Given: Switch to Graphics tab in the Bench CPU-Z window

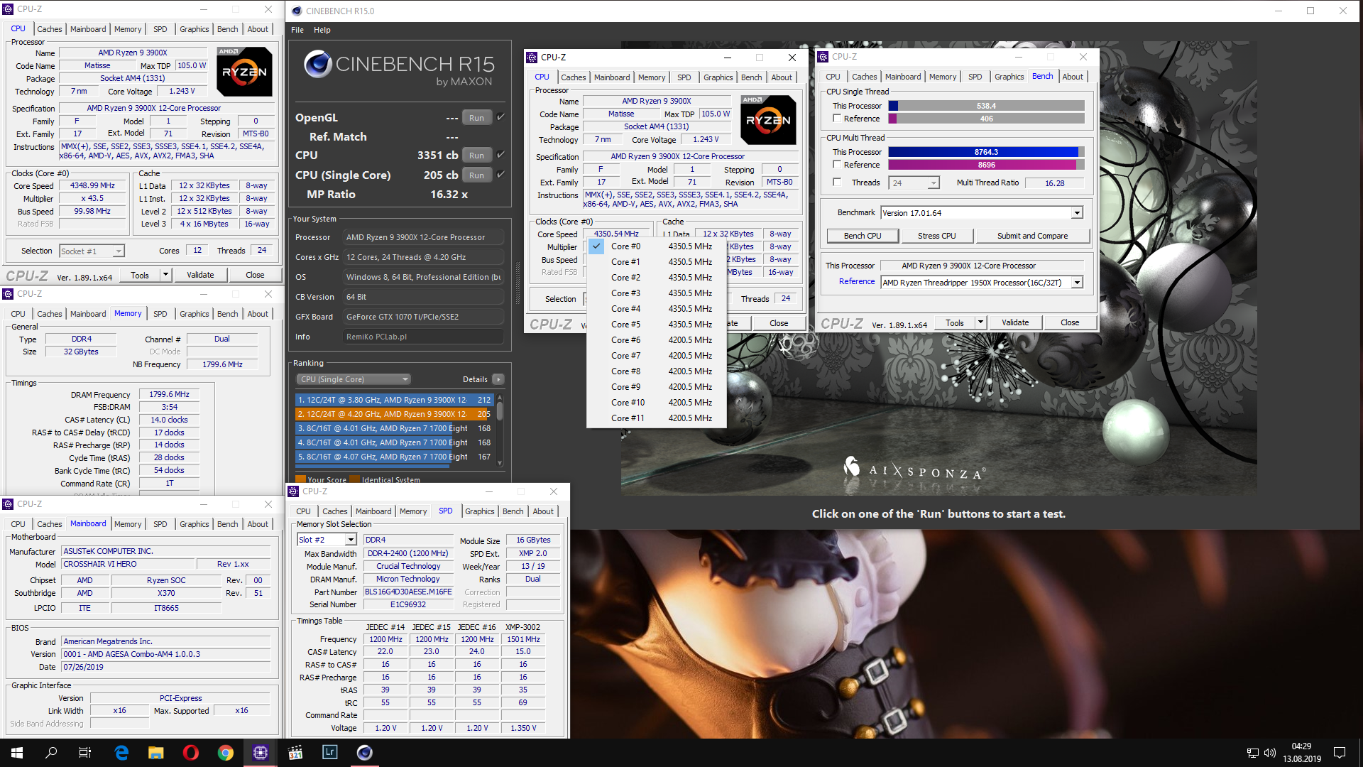Looking at the screenshot, I should [1009, 77].
